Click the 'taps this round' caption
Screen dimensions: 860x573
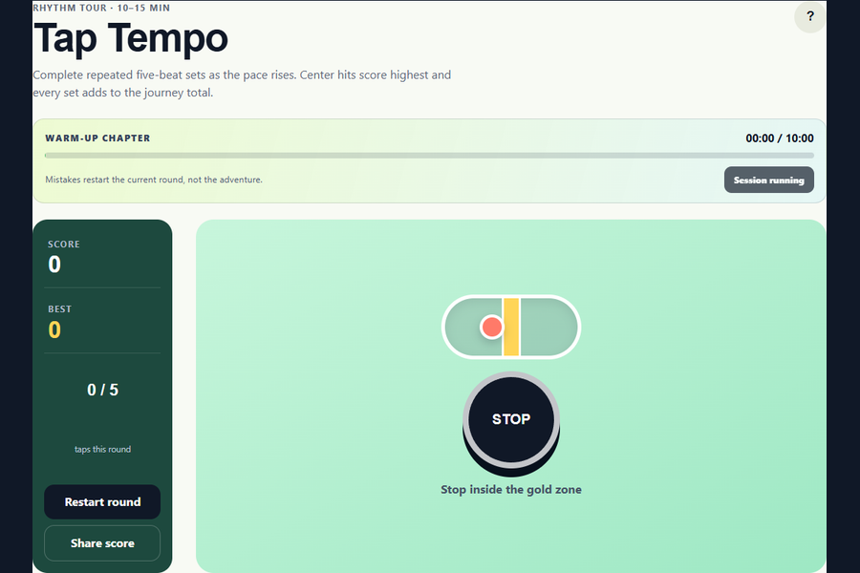tap(102, 449)
